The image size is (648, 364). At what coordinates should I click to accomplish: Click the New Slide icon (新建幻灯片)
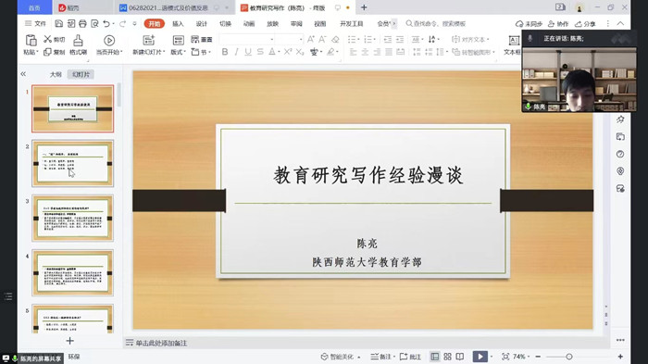tap(148, 41)
